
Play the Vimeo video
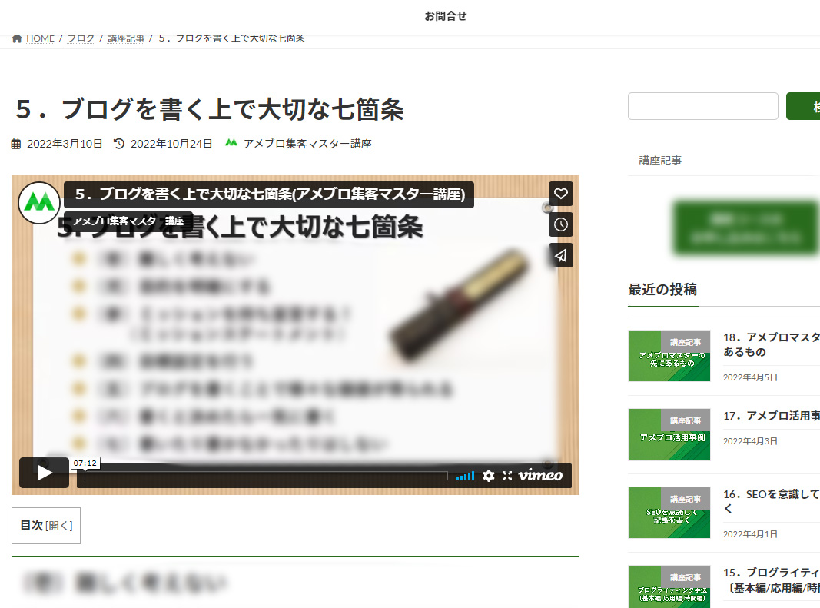(x=44, y=473)
